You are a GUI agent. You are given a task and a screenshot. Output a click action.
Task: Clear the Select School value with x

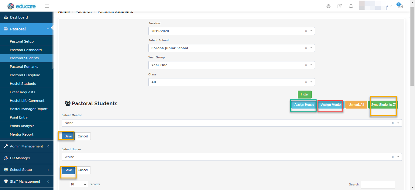(x=306, y=48)
